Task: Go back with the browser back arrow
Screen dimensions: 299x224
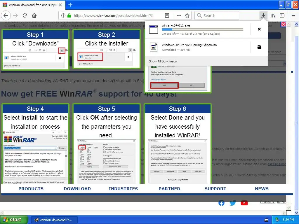Action: tap(6, 15)
